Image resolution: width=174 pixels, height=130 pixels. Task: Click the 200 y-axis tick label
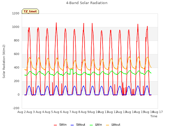point(17,81)
